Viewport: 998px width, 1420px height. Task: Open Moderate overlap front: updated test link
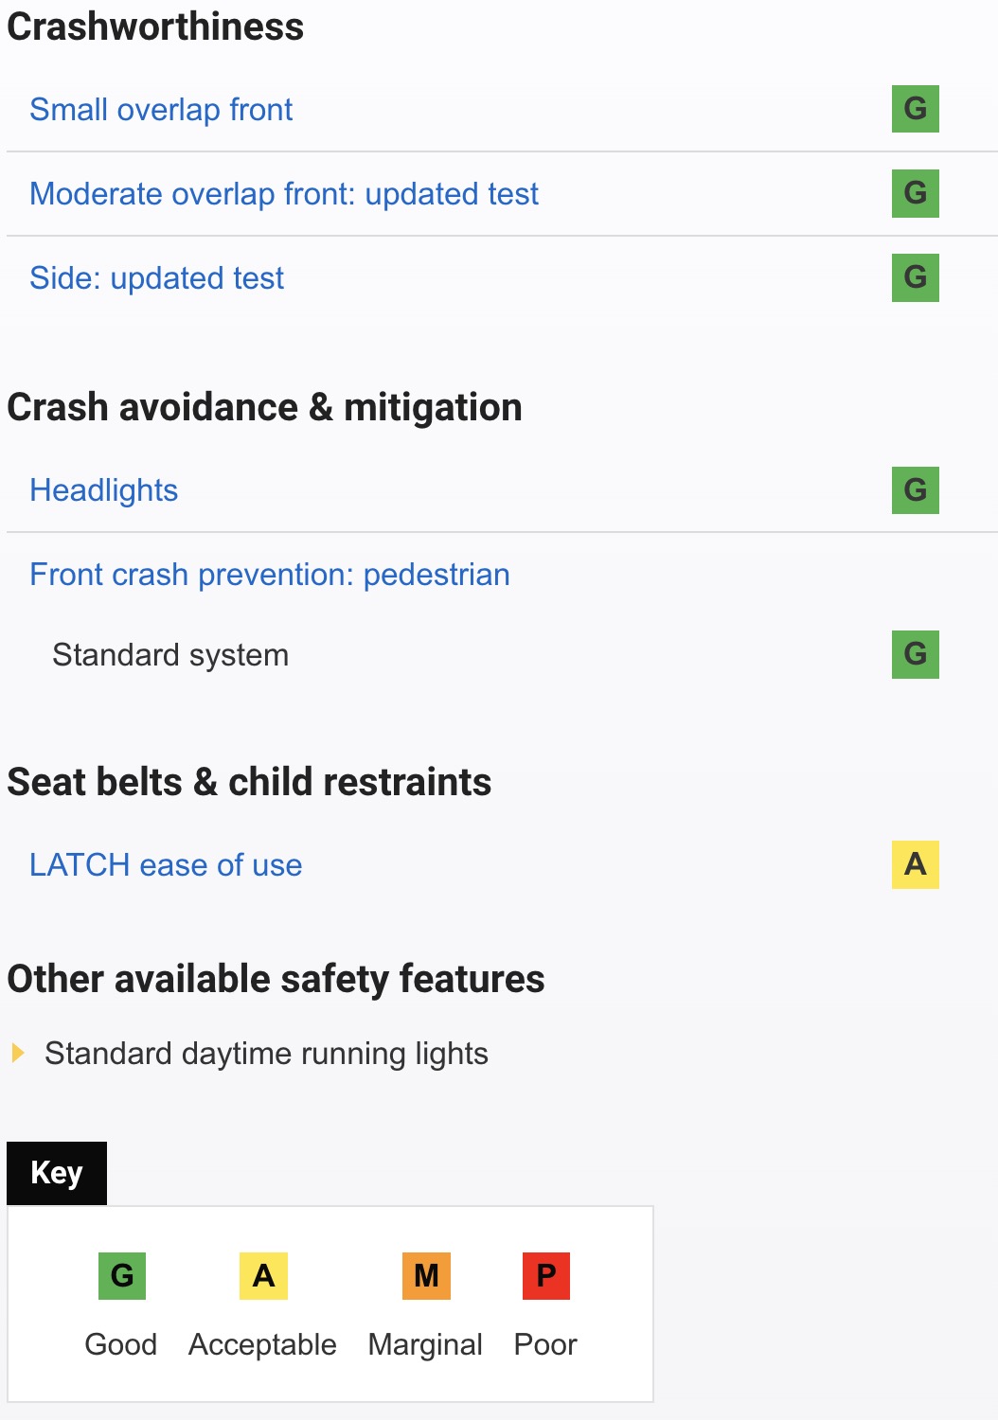pos(283,194)
